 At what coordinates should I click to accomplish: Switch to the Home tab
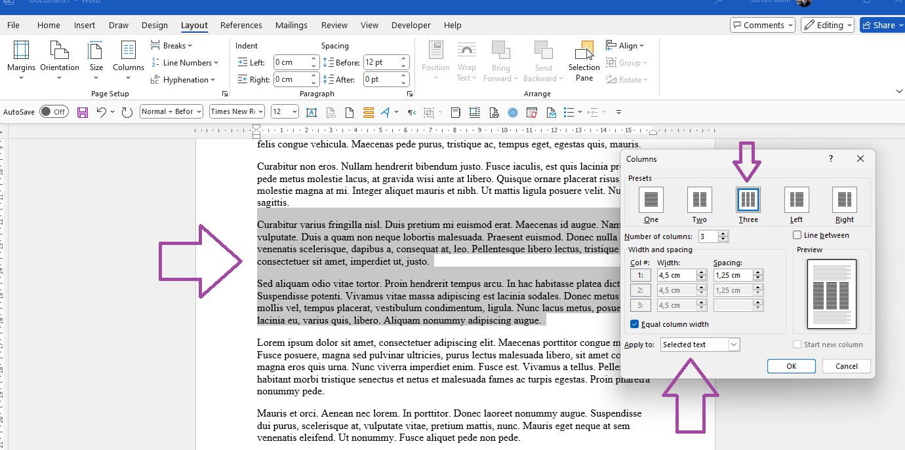pyautogui.click(x=49, y=25)
